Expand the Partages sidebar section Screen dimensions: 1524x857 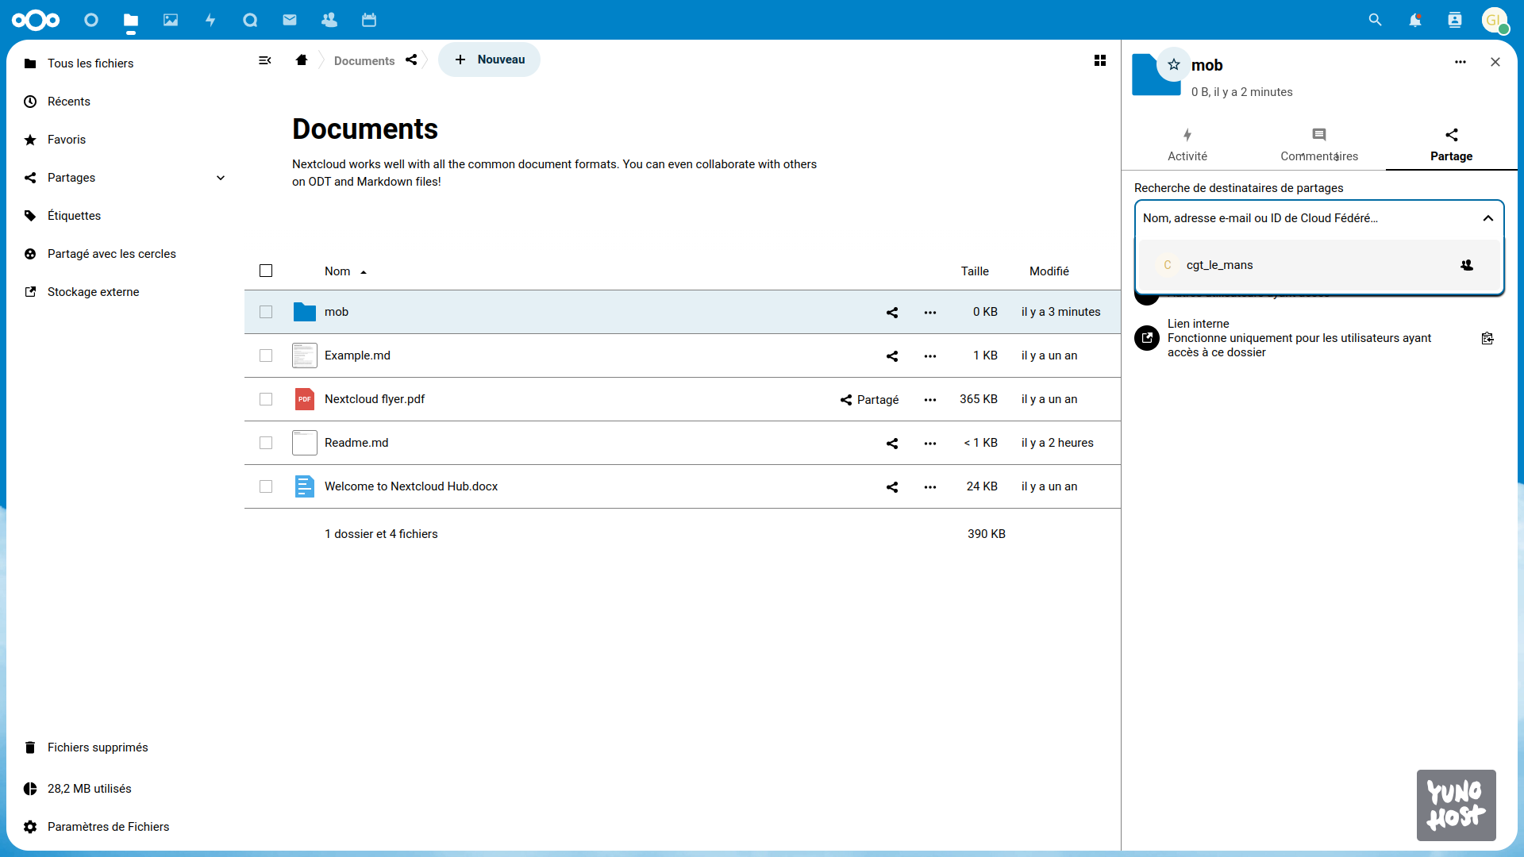click(221, 178)
